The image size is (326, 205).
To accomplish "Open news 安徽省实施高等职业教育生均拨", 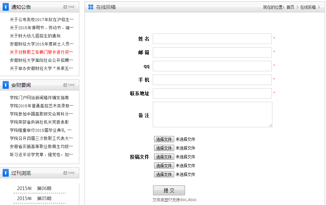I will click(41, 146).
